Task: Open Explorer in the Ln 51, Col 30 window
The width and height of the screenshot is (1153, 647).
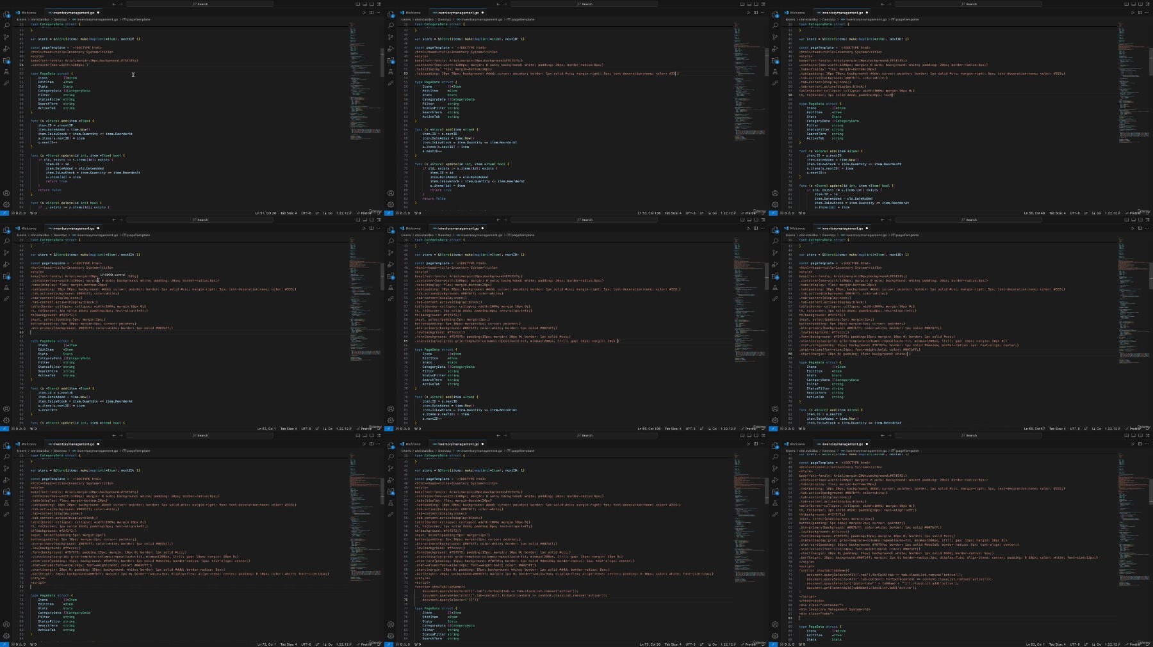Action: click(x=6, y=14)
